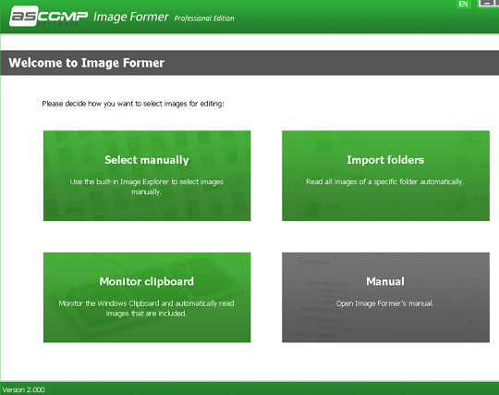Click the Version 2.000 status text
Image resolution: width=499 pixels, height=395 pixels.
(x=23, y=389)
